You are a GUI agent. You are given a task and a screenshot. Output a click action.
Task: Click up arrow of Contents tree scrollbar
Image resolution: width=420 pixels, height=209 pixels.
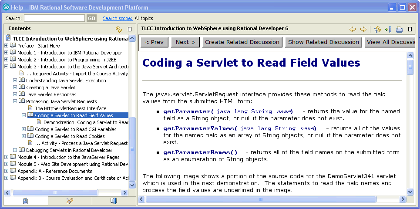[x=132, y=38]
